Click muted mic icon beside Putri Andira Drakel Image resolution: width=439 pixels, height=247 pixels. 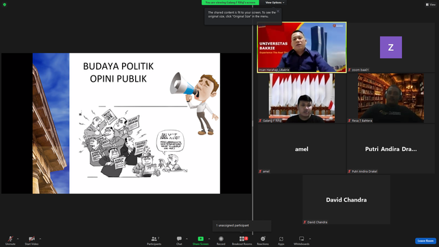pyautogui.click(x=349, y=172)
